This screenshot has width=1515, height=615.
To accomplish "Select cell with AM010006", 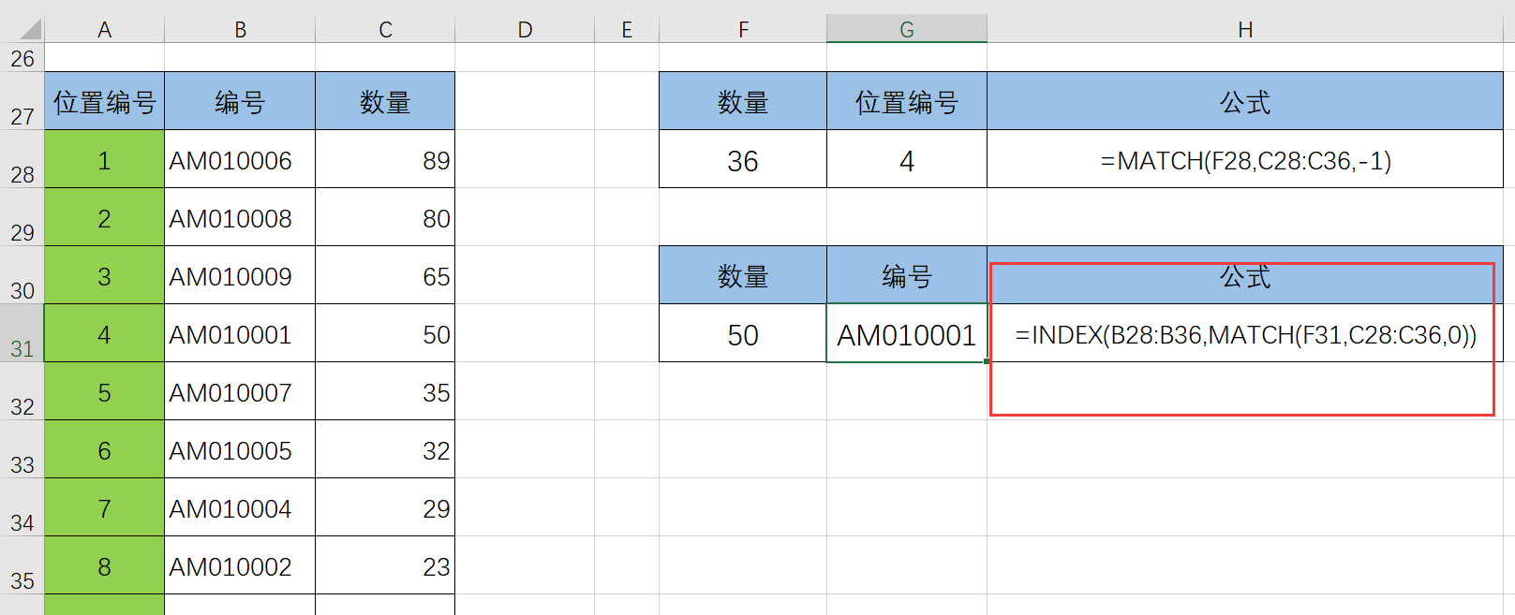I will (x=240, y=159).
